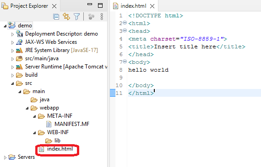Image resolution: width=261 pixels, height=167 pixels.
Task: Click the demo project icon
Action: [x=12, y=25]
